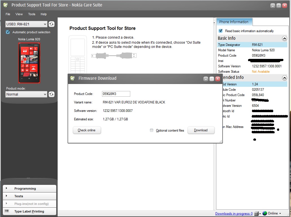This screenshot has height=217, width=291.
Task: Click the Not Available software status
Action: [261, 72]
